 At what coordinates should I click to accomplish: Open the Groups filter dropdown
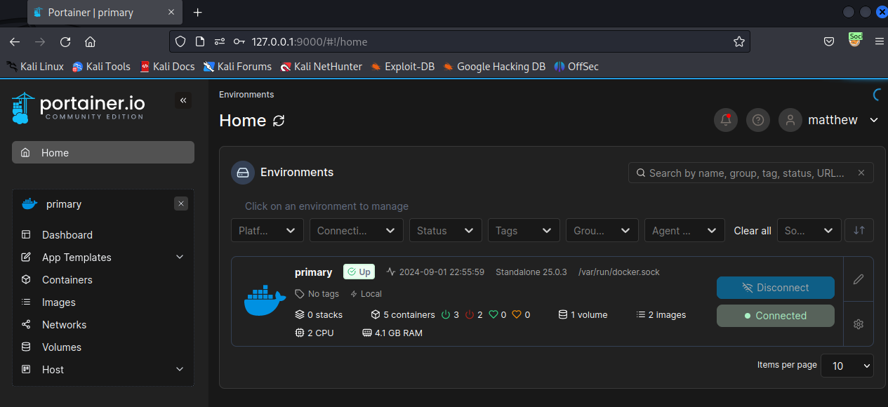tap(602, 230)
